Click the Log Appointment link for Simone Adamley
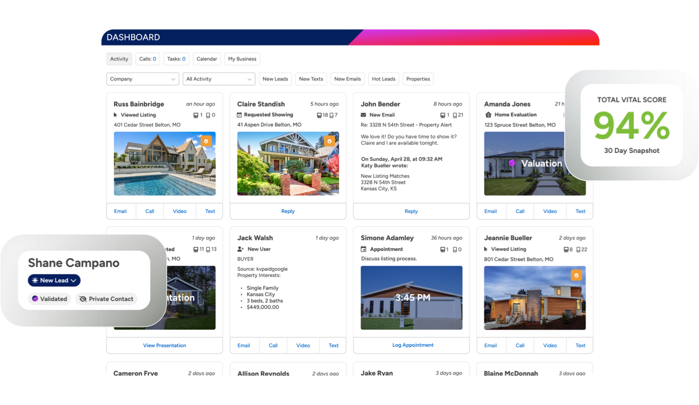The height and width of the screenshot is (405, 699). [413, 345]
